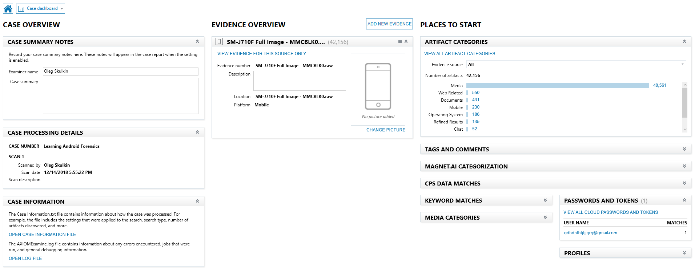
Task: Click the artifact categories list scrollbar
Action: pos(685,103)
